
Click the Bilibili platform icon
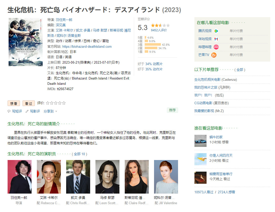click(216, 47)
